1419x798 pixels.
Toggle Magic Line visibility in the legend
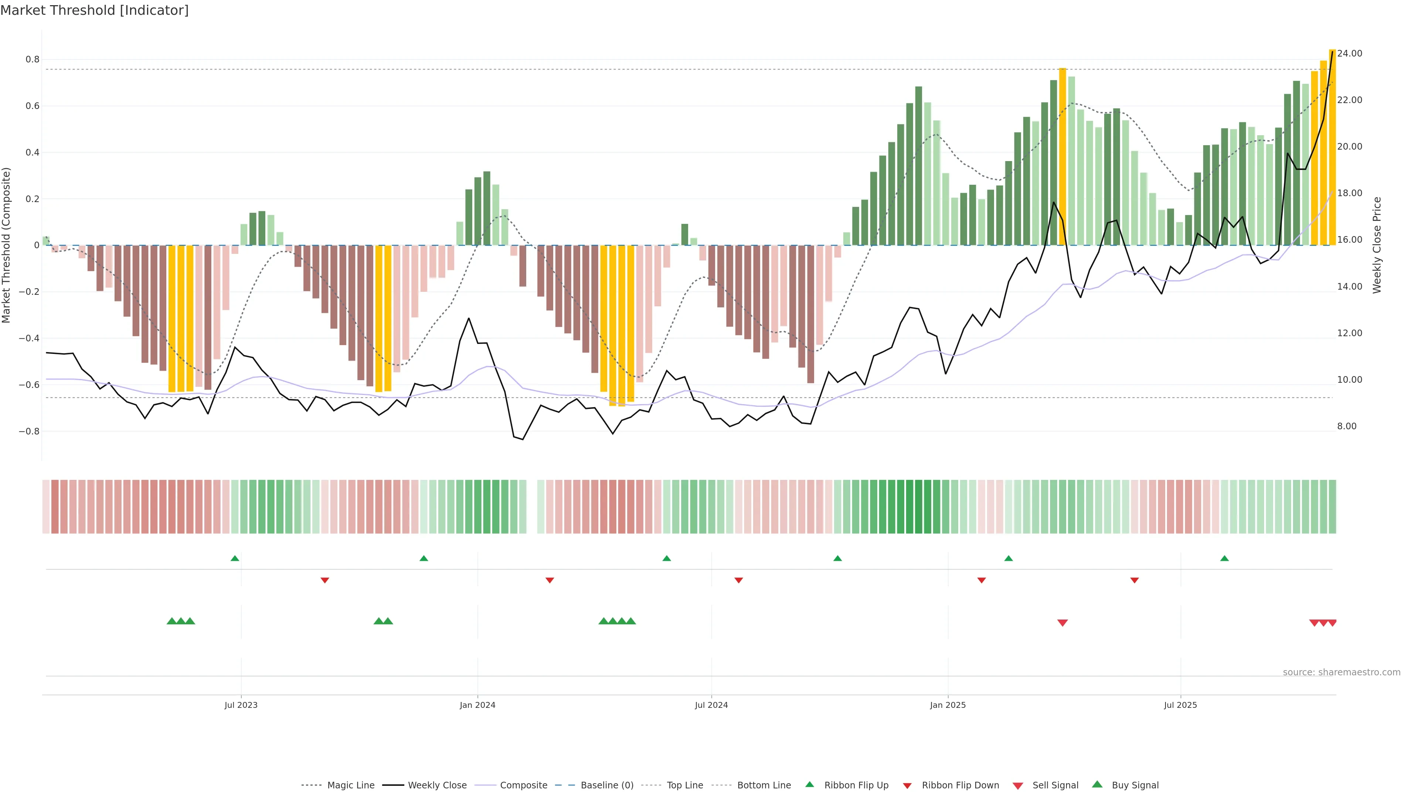point(350,785)
